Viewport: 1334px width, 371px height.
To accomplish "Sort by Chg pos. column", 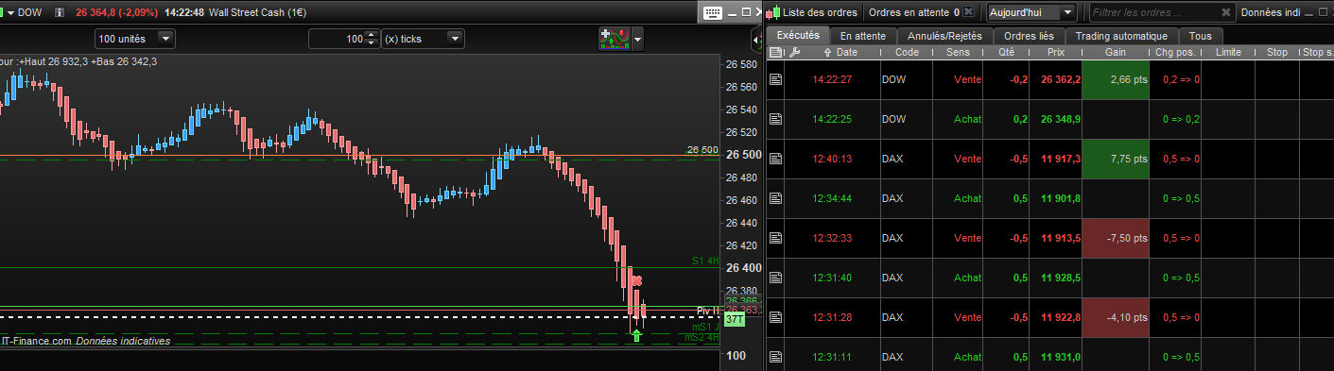I will point(1175,52).
